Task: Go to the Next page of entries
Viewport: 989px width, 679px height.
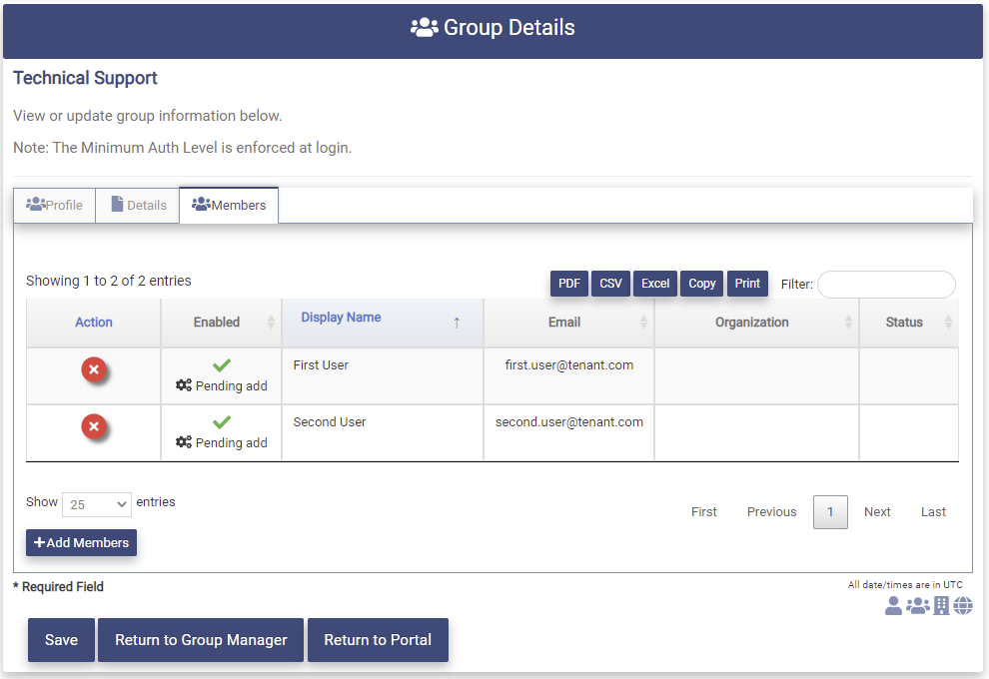Action: point(877,511)
